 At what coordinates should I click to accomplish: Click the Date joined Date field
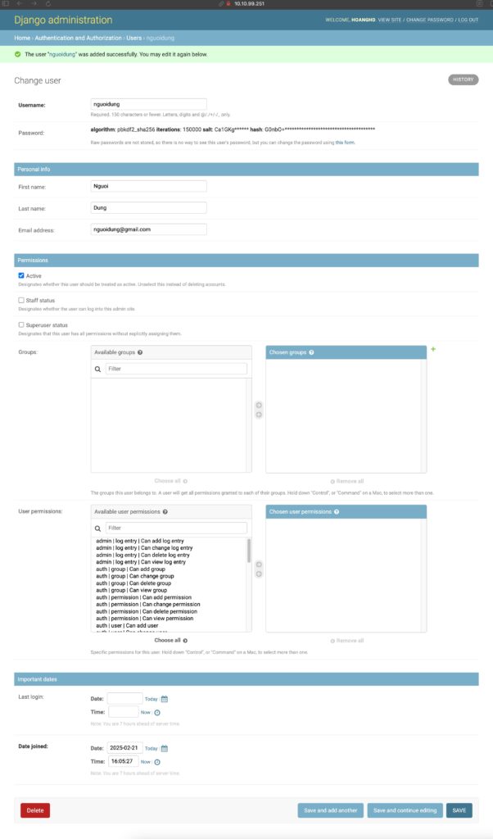point(124,748)
